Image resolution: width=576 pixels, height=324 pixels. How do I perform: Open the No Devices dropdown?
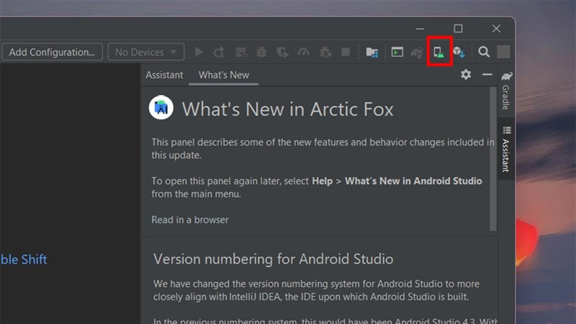click(146, 52)
